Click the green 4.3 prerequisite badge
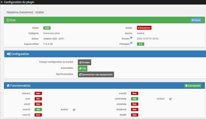The image size is (206, 119). (140, 44)
